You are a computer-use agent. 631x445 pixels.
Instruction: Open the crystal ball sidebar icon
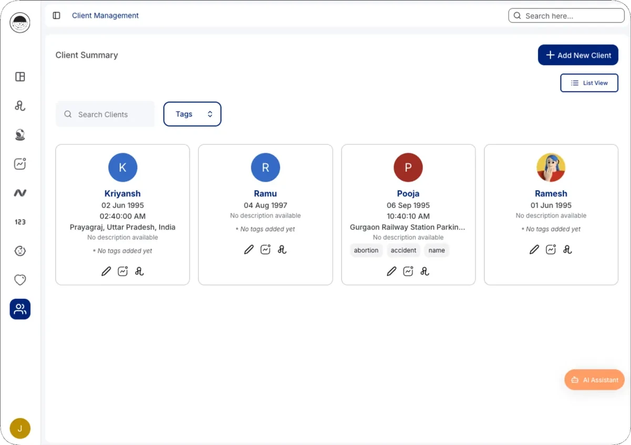point(20,135)
